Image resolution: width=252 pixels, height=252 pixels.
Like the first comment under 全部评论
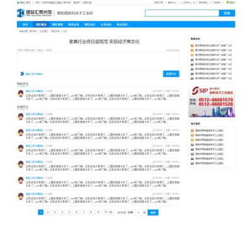coord(154,114)
